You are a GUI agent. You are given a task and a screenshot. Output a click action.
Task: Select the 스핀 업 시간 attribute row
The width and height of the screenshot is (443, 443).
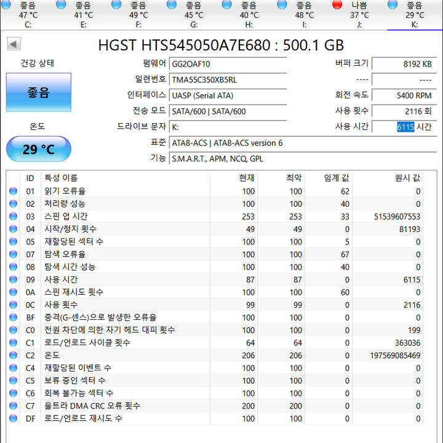coord(215,216)
